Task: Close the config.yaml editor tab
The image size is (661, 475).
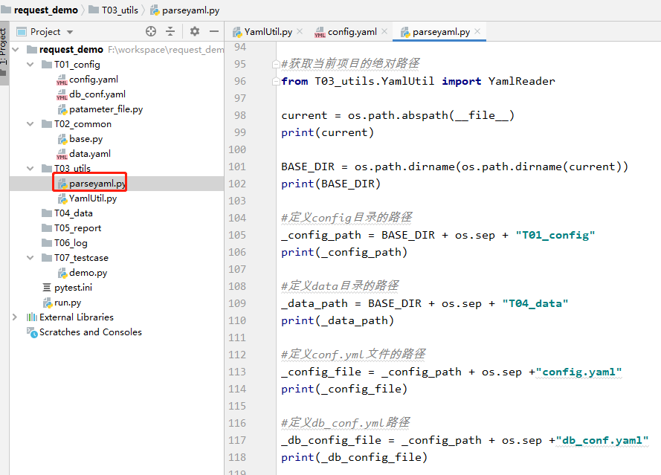Action: [384, 31]
